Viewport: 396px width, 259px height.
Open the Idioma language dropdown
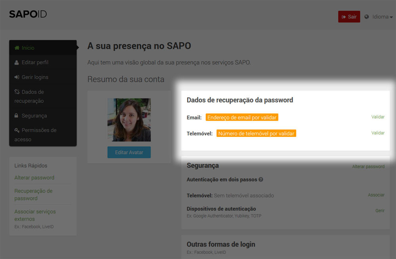click(378, 17)
